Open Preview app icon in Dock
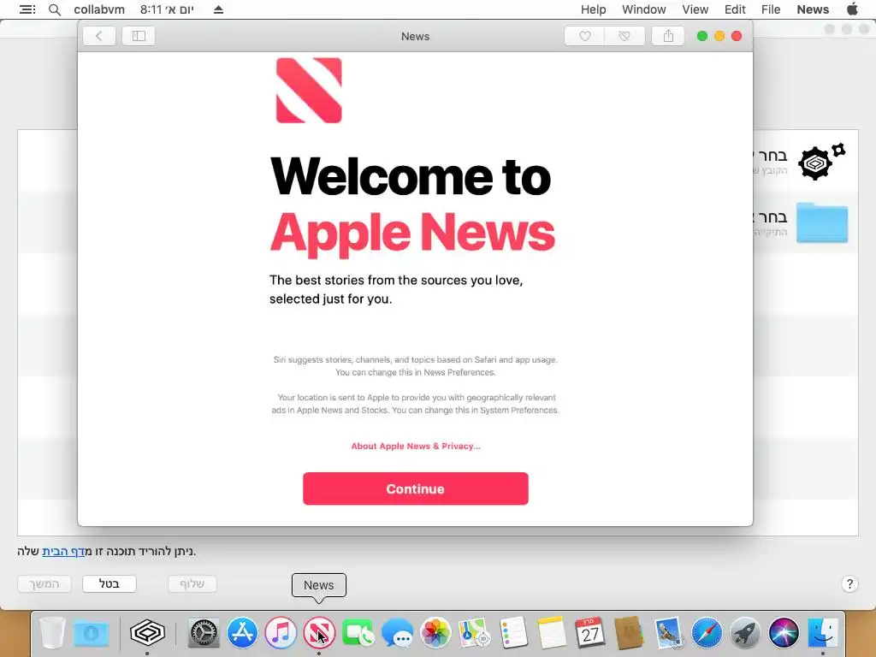Image resolution: width=876 pixels, height=657 pixels. (667, 632)
